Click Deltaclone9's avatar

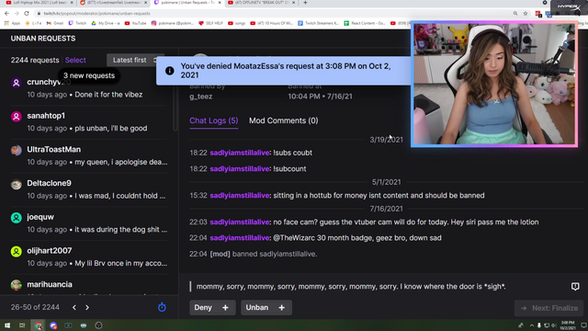coord(17,184)
